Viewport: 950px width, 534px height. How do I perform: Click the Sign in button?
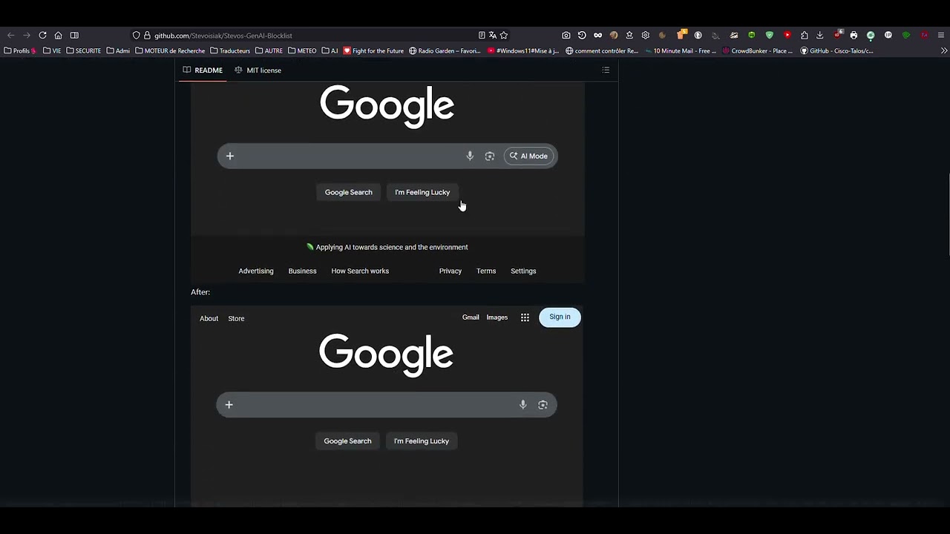point(560,317)
